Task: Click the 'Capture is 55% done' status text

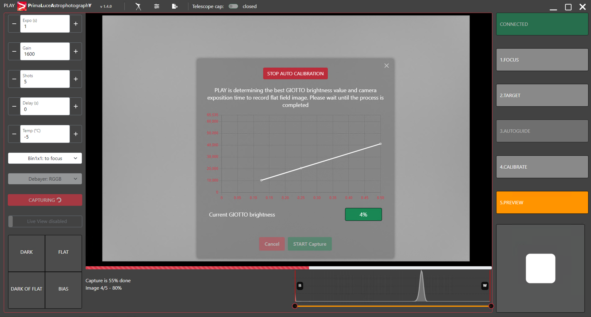Action: 108,280
